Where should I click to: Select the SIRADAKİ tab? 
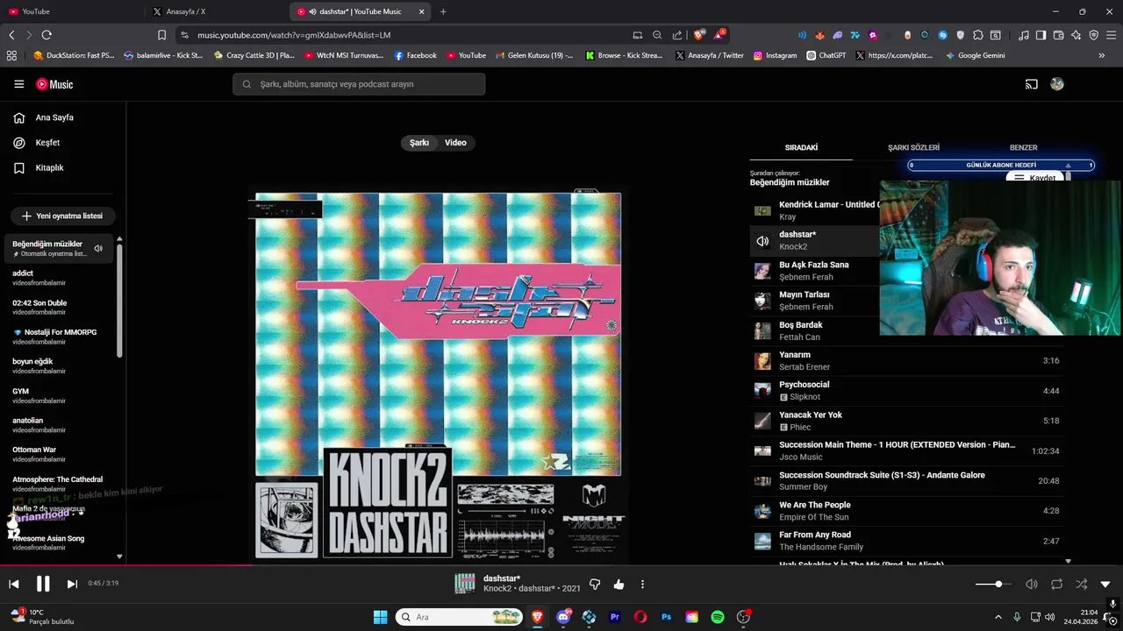pyautogui.click(x=801, y=147)
